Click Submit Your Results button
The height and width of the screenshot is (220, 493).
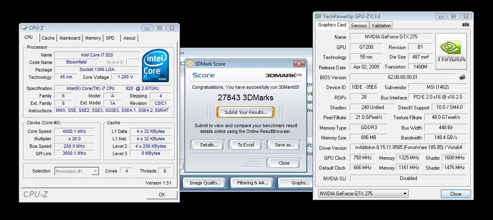[x=246, y=112]
